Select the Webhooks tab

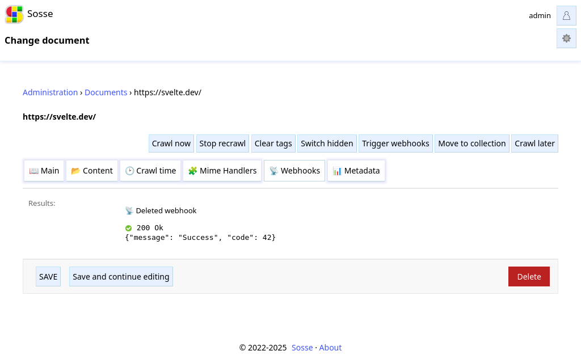point(294,171)
